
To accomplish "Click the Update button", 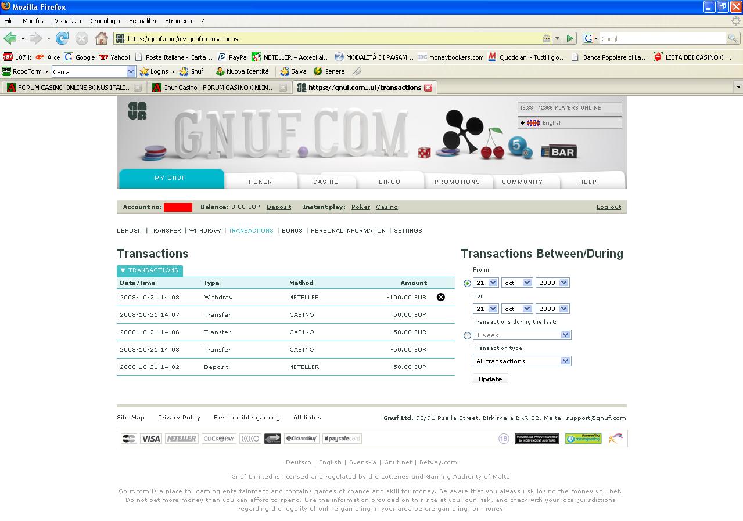I will click(x=490, y=379).
